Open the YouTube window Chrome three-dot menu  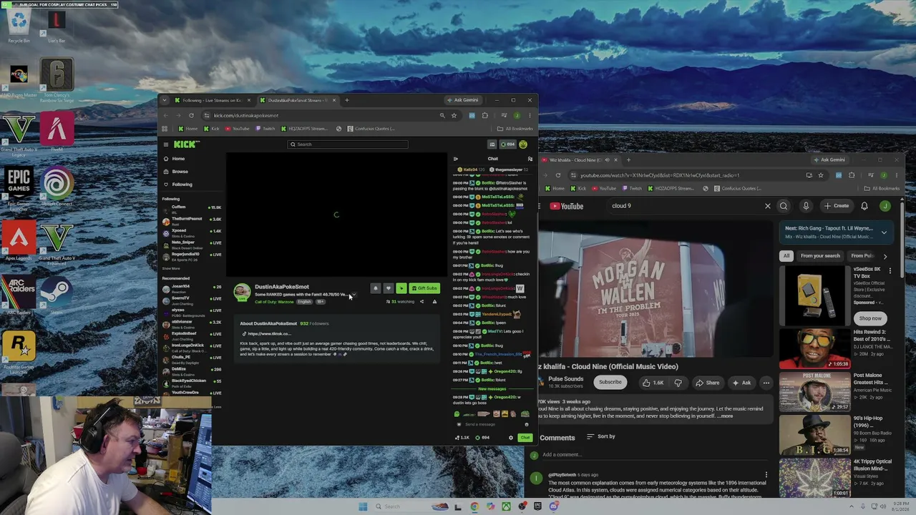tap(897, 175)
